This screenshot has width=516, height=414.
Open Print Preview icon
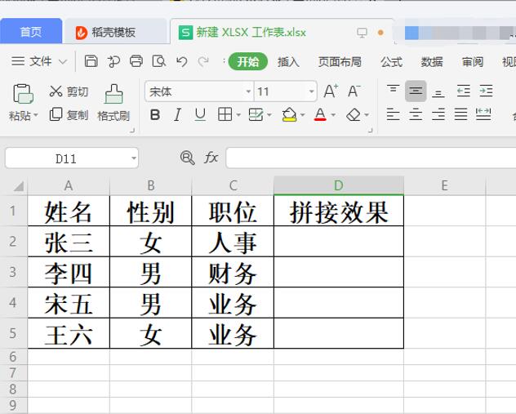(159, 61)
